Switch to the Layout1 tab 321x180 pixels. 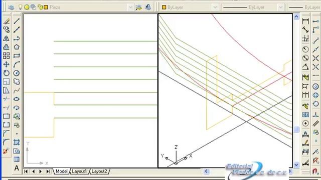[79, 171]
